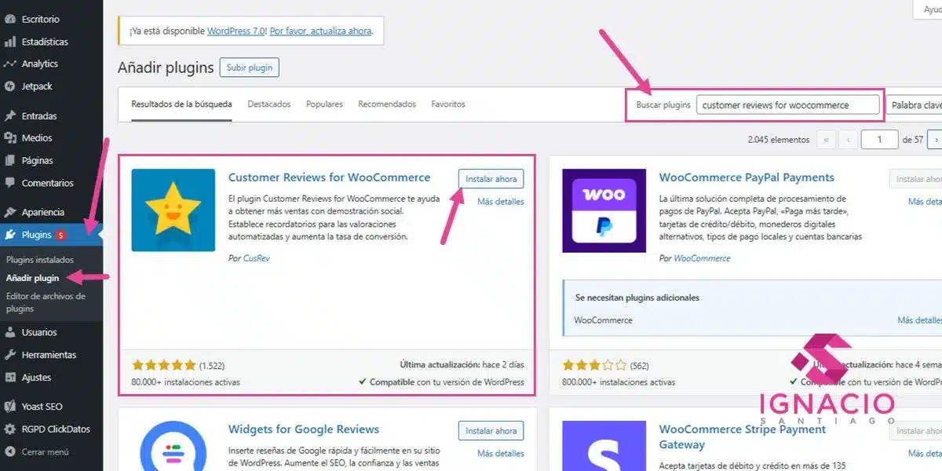This screenshot has width=942, height=471.
Task: Click 80.000+ instalaciones activas text
Action: 186,382
